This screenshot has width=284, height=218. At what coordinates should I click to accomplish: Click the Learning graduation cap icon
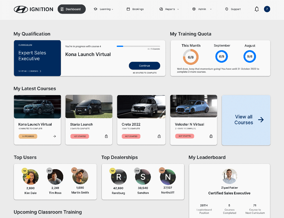coord(95,9)
